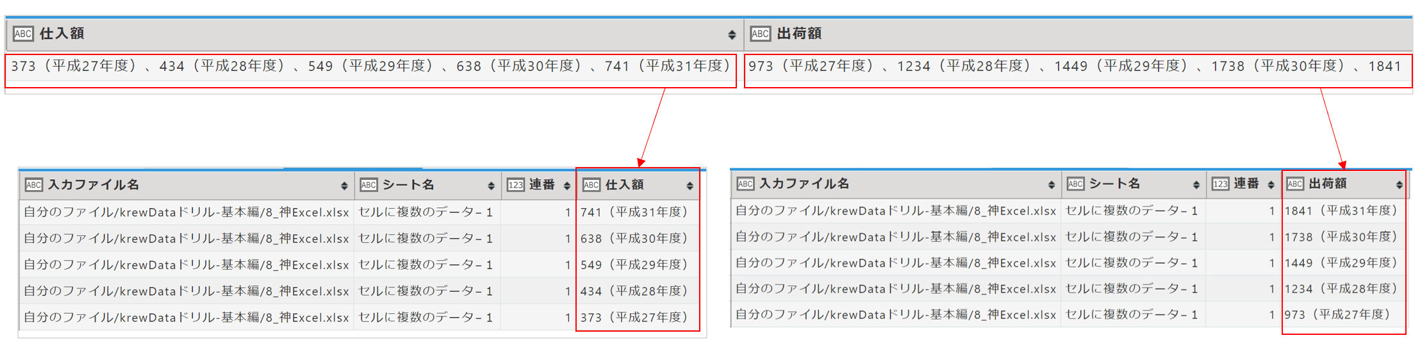
Task: Click 123 icon beside 連番 in 仕入額 split table
Action: coord(515,185)
